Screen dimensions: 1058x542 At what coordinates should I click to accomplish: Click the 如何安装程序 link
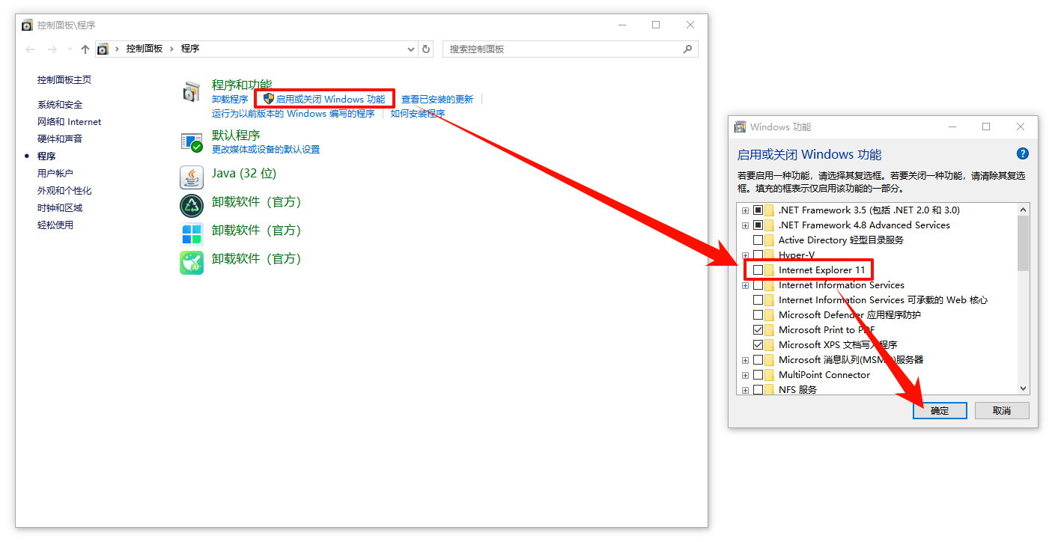(x=418, y=114)
